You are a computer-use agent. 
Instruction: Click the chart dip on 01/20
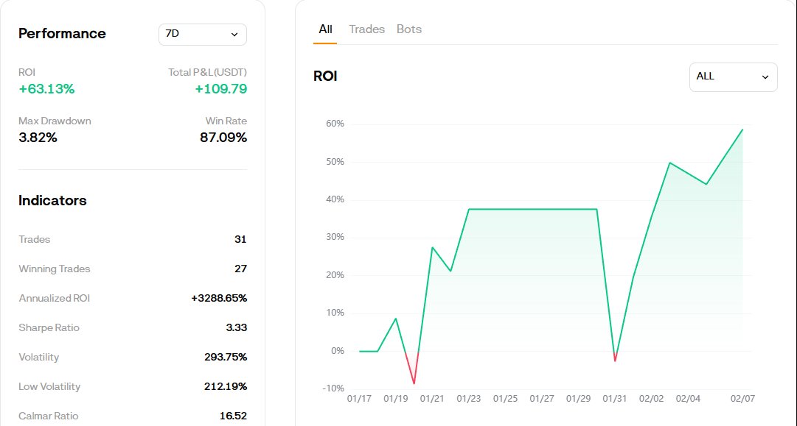414,382
